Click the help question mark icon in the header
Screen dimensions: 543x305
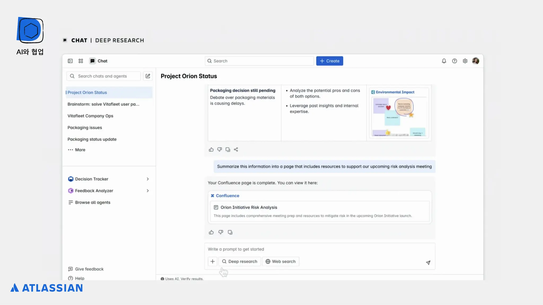click(454, 61)
